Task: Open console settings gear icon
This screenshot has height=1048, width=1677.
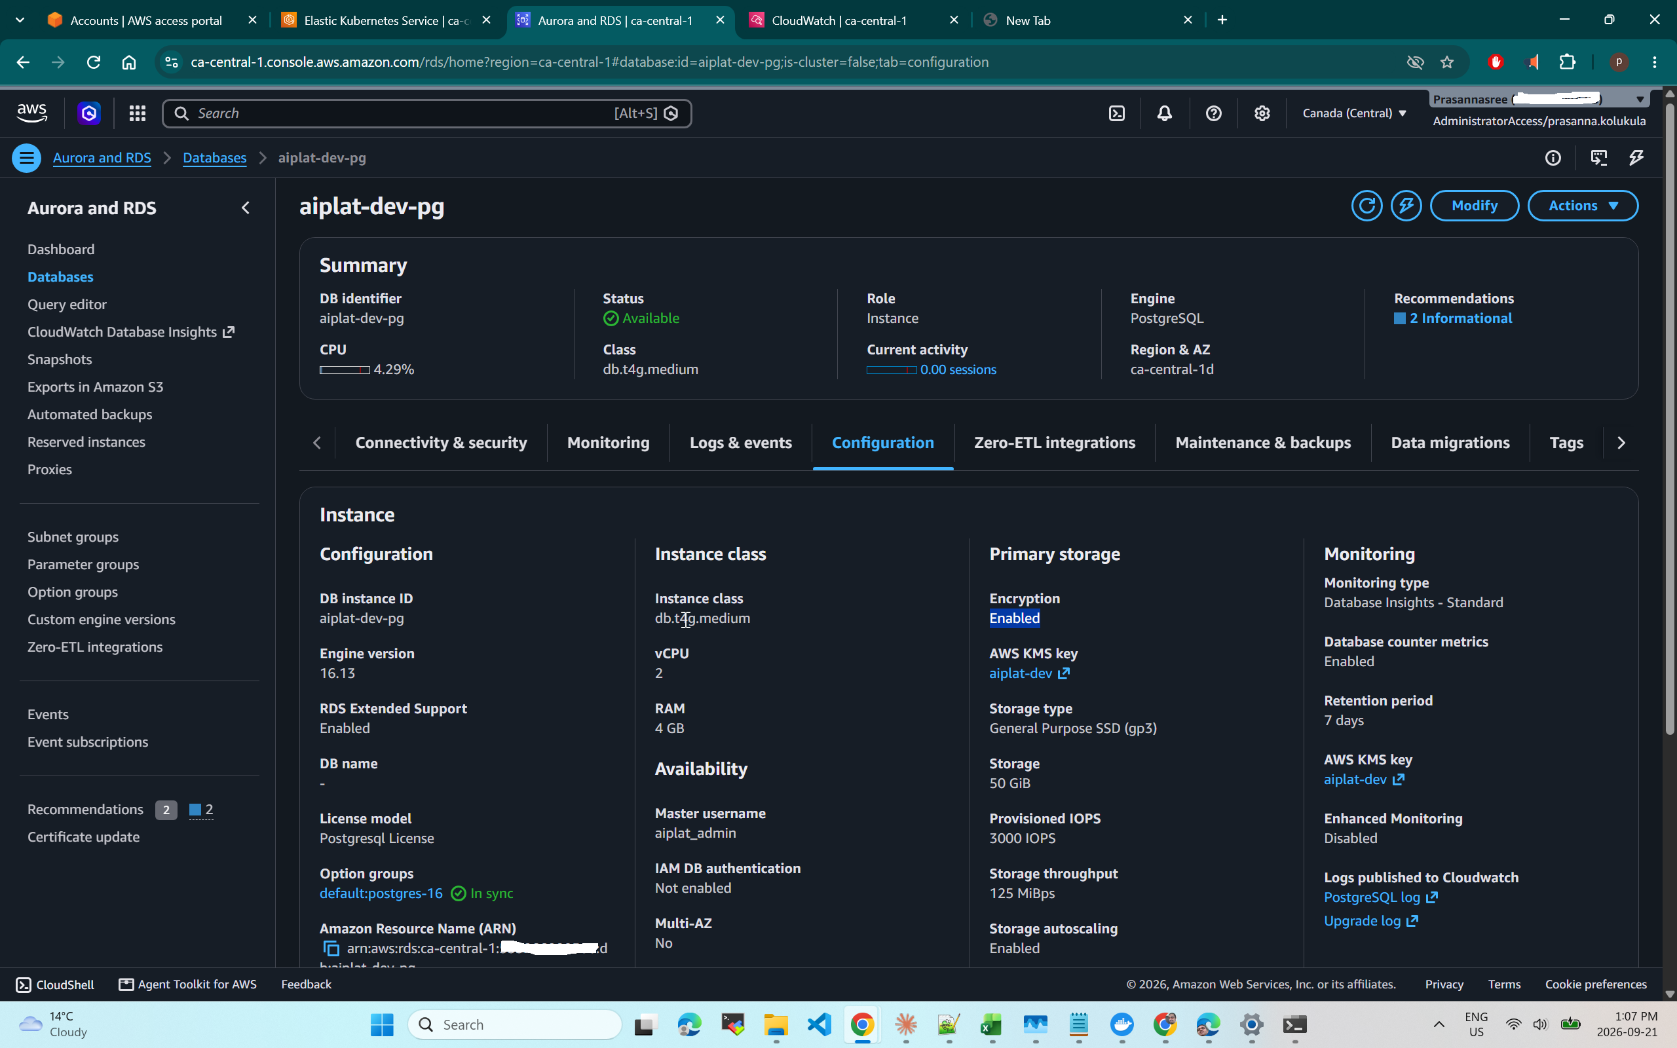Action: pyautogui.click(x=1262, y=113)
